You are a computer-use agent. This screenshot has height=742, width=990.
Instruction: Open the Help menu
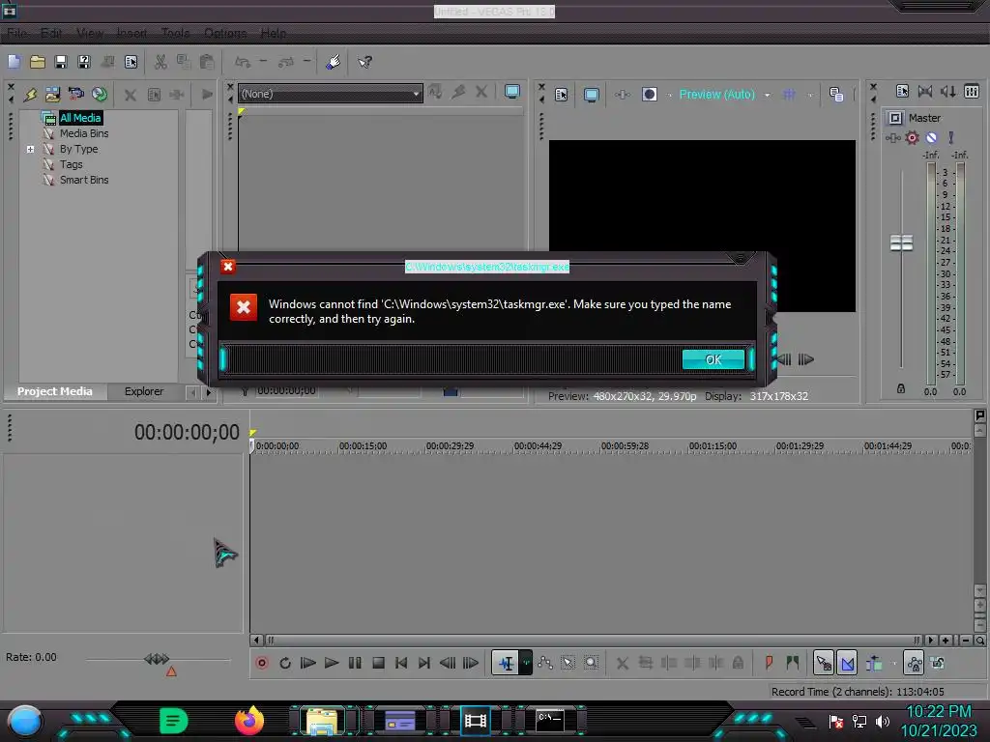[274, 33]
